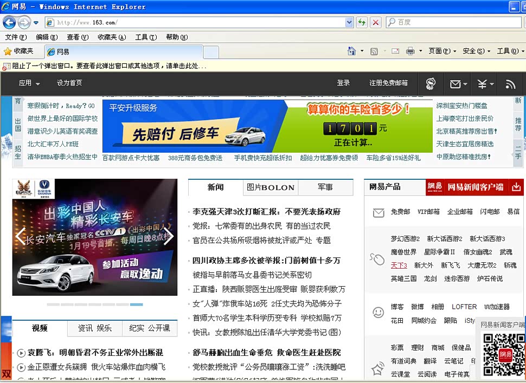Click the Print icon in command bar
The image size is (526, 383).
[410, 51]
